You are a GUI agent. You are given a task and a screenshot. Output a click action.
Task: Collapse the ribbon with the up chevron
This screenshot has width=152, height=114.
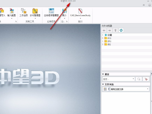click(x=144, y=5)
